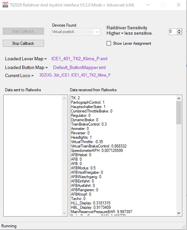Click the Stop Callback button

[x=23, y=43]
